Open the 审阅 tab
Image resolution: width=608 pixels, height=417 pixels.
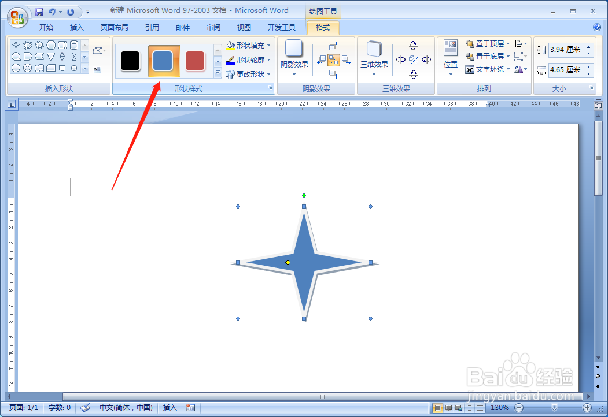click(x=213, y=28)
